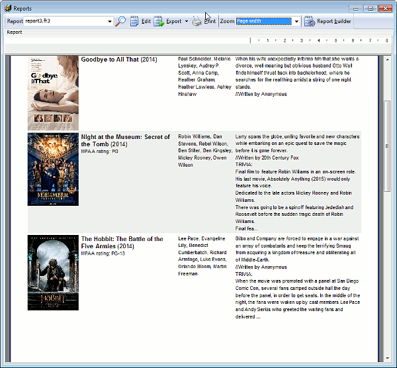
Task: Click the printer icon
Action: [x=197, y=21]
